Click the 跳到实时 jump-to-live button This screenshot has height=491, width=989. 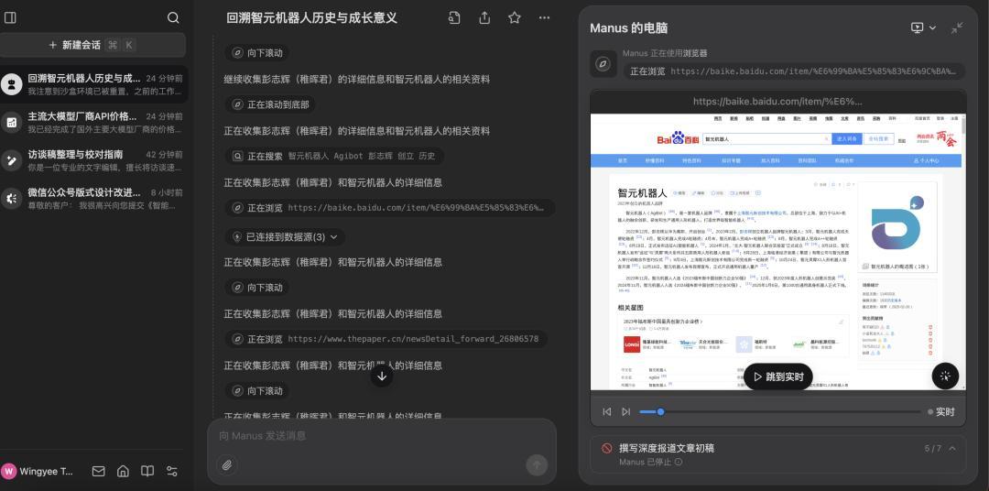click(777, 376)
